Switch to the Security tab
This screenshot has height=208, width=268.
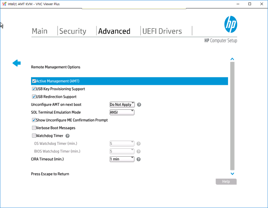(x=73, y=31)
